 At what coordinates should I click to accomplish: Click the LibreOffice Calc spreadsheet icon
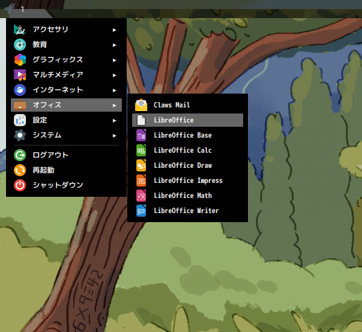click(x=141, y=150)
